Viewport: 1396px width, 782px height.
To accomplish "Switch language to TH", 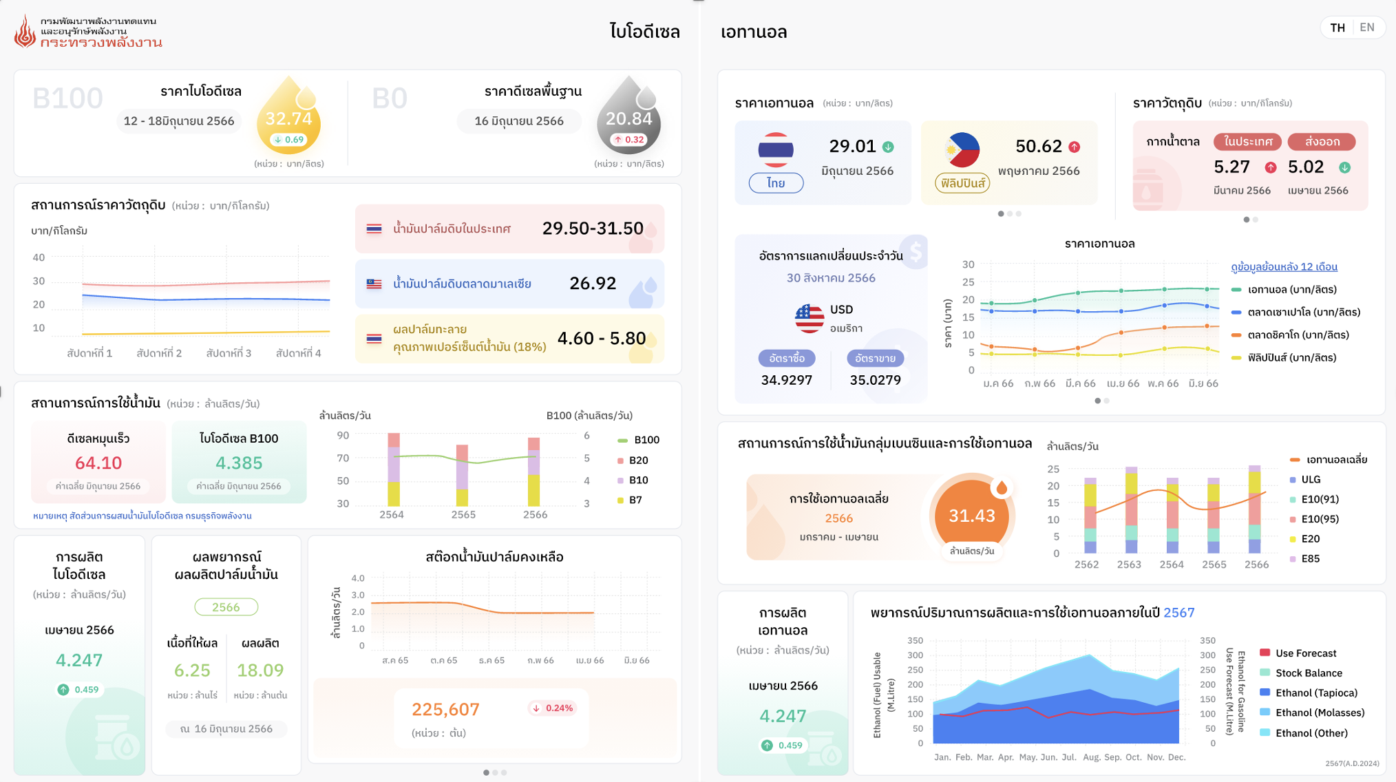I will (1337, 28).
